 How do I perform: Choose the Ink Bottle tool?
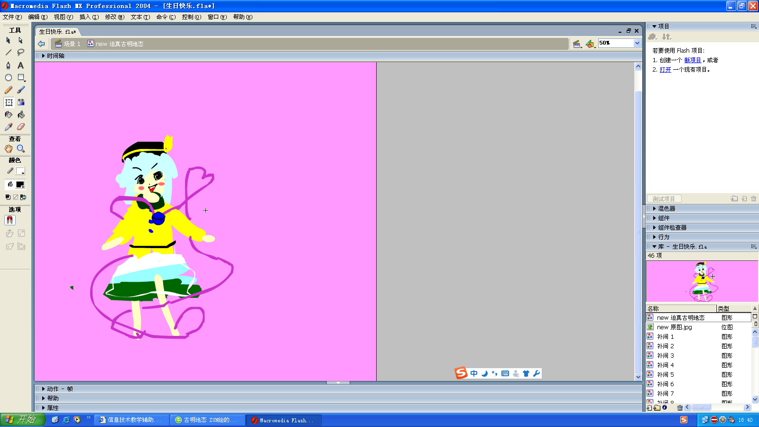tap(9, 114)
